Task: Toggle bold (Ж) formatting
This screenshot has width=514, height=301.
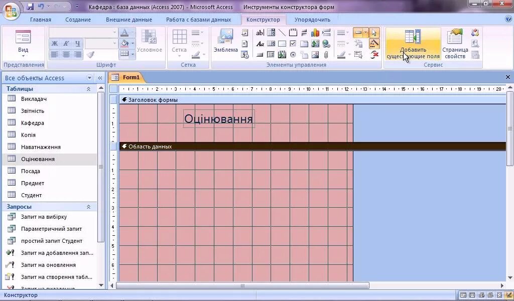Action: pos(55,43)
